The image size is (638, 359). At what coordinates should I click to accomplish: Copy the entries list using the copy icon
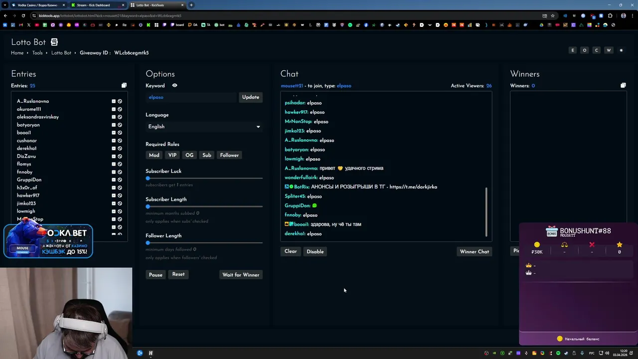point(124,86)
